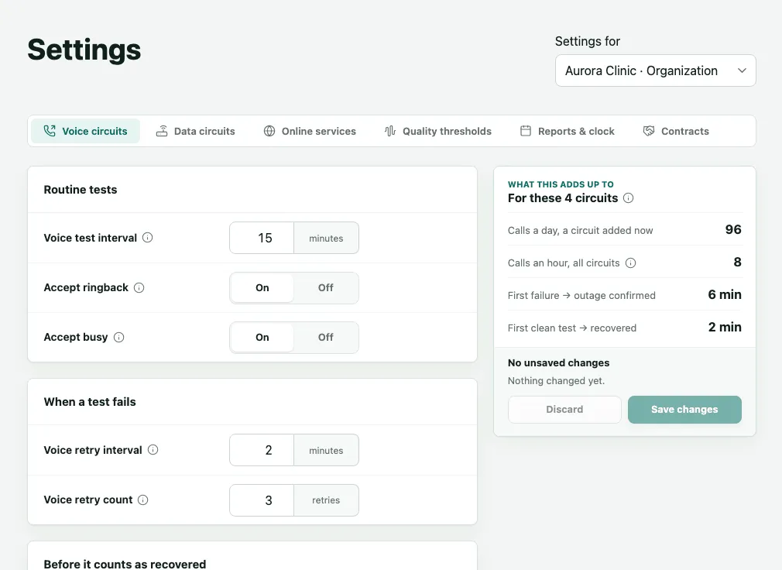Click the 'Settings' page title
782x570 pixels.
click(84, 50)
